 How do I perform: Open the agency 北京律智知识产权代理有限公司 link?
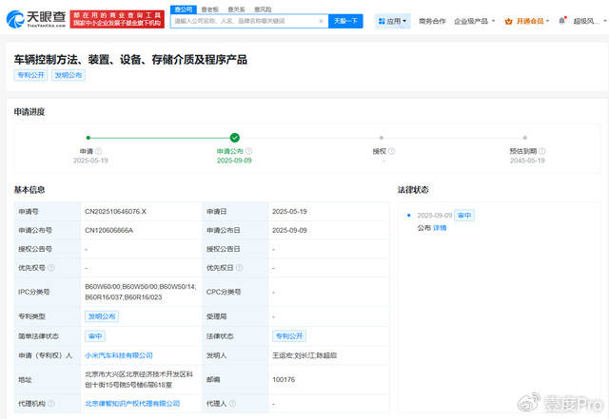[x=132, y=404]
